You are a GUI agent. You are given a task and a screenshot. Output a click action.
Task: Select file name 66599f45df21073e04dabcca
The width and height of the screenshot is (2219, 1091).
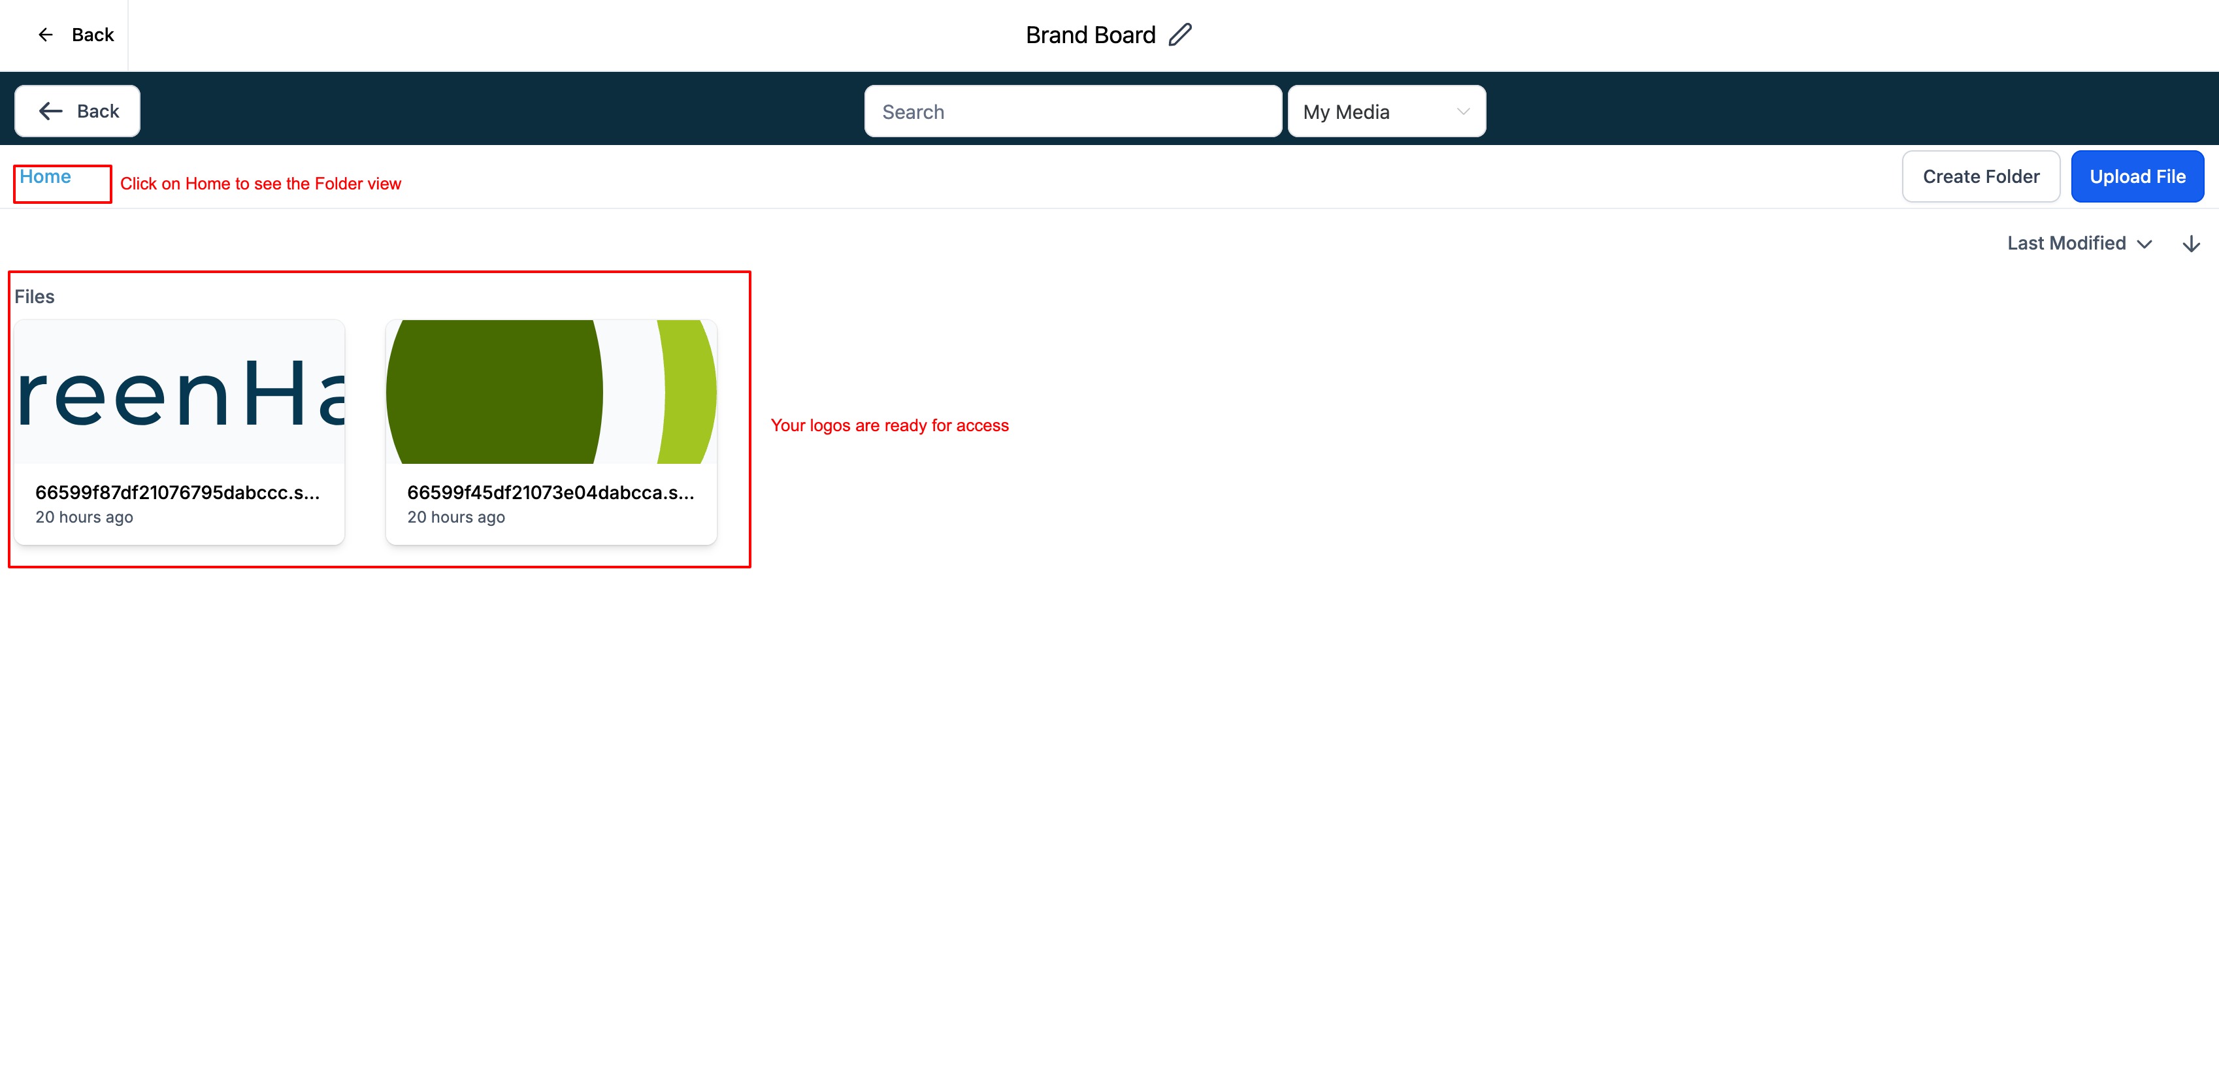click(550, 493)
